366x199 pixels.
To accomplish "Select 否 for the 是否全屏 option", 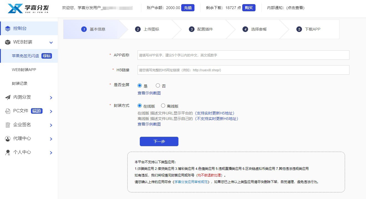I will 158,86.
